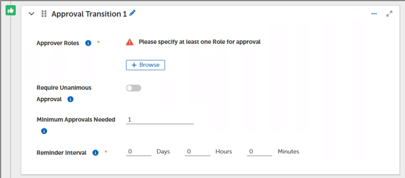This screenshot has height=178, width=405.
Task: Open the three-dots more options menu
Action: [374, 14]
